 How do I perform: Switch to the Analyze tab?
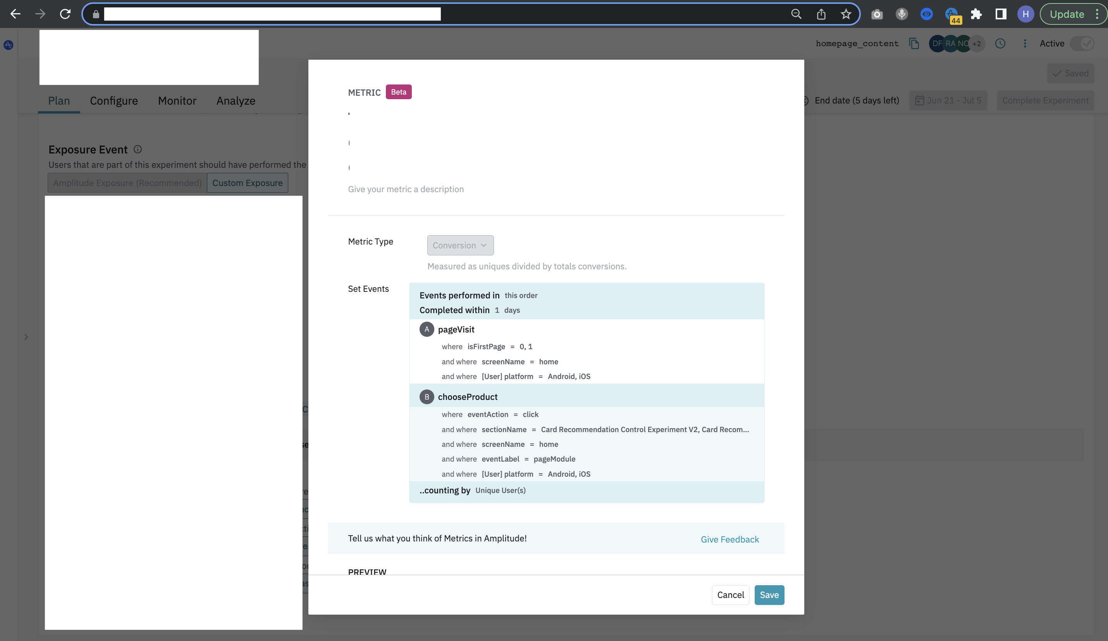click(x=236, y=101)
